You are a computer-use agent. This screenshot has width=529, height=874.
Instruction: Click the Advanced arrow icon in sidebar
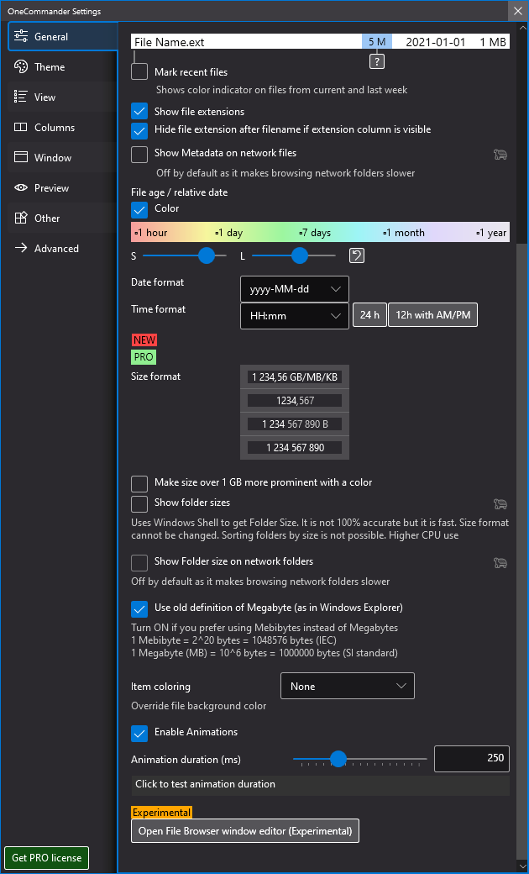[20, 249]
